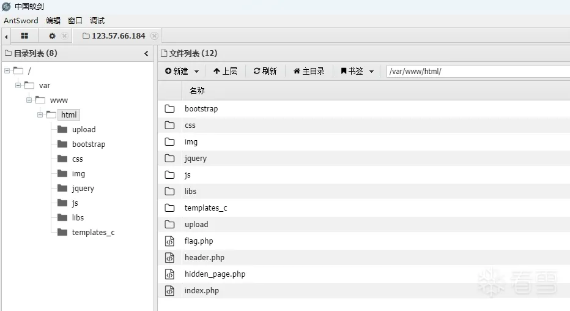Select the flag.php file name
Viewport: 570px width, 311px height.
[x=199, y=241]
